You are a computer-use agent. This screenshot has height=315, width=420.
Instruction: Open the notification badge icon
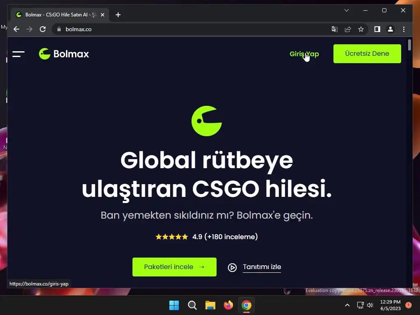[409, 305]
